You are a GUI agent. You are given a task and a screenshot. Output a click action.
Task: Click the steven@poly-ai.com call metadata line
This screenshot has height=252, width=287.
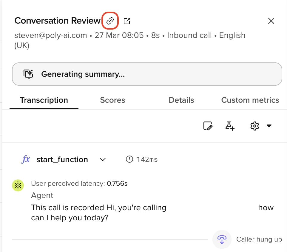[130, 40]
